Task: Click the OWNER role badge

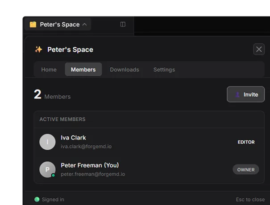Action: tap(246, 170)
